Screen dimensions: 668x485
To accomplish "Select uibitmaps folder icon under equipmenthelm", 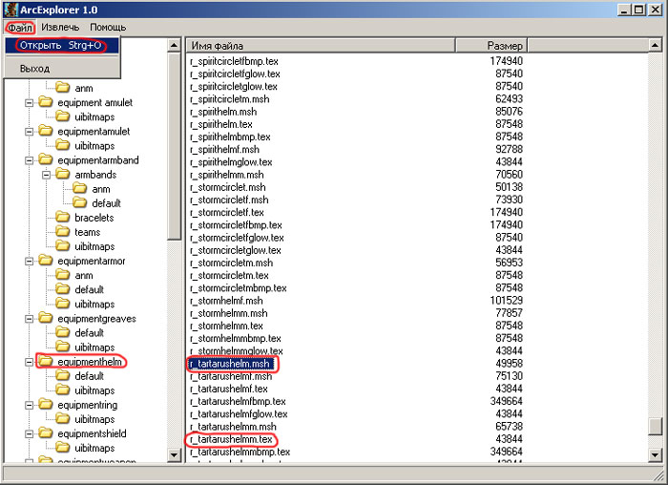I will coord(63,390).
